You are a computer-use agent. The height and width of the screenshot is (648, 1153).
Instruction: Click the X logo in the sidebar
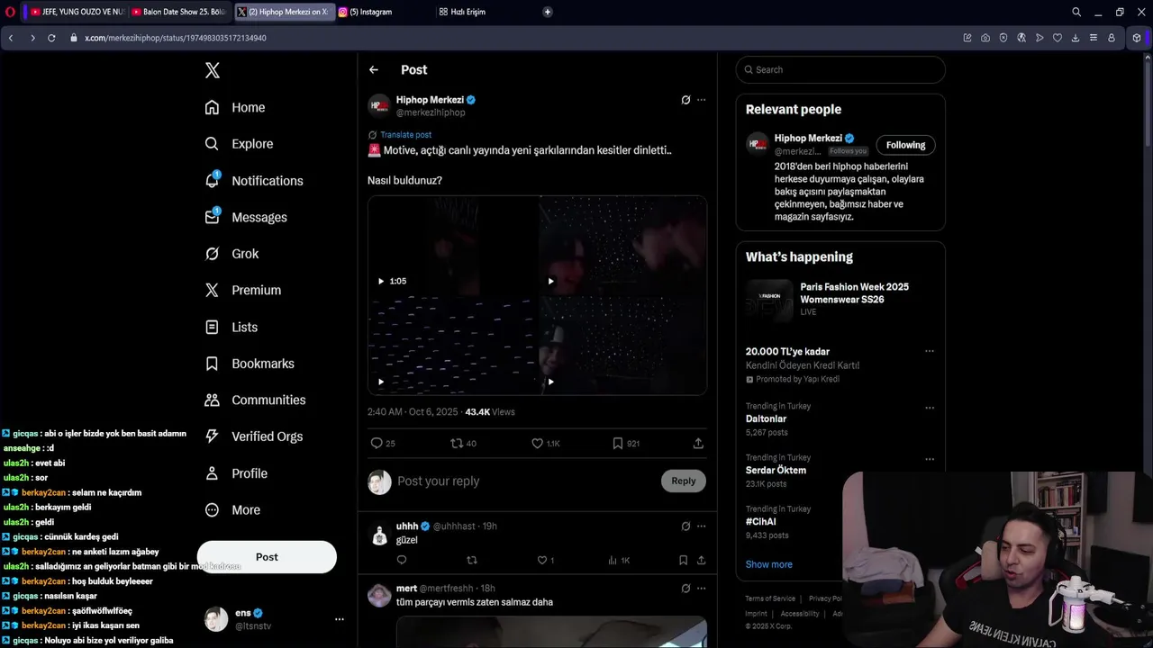[213, 70]
